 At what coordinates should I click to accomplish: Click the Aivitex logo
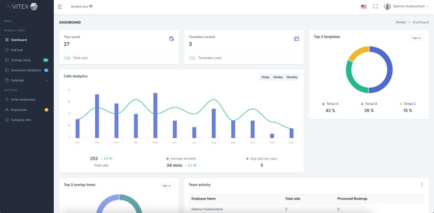coord(22,6)
